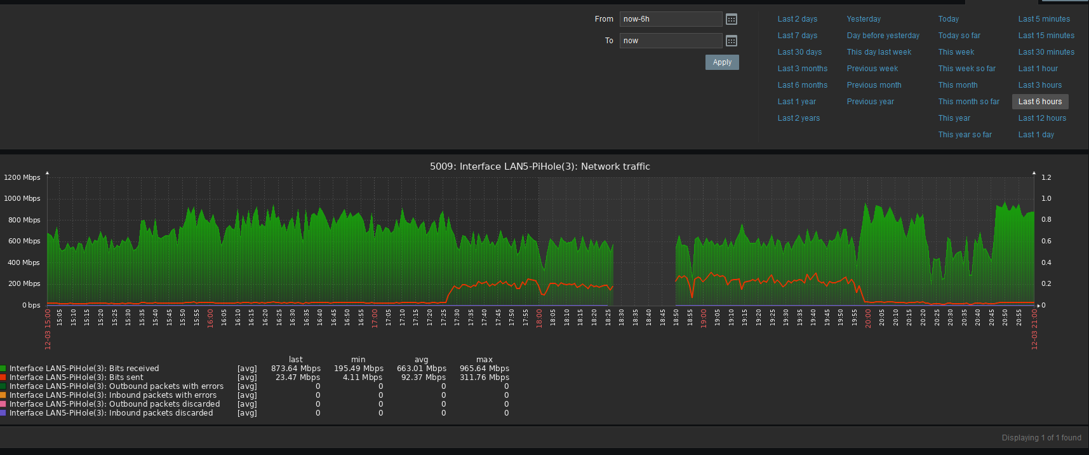Select the Last 1 year range
The image size is (1089, 455).
796,102
